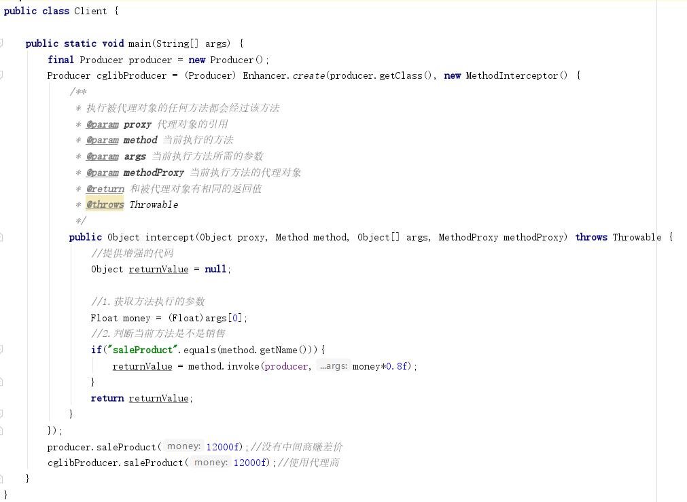Click the Javadoc tag "@param proxy"
687x502 pixels.
pos(119,124)
